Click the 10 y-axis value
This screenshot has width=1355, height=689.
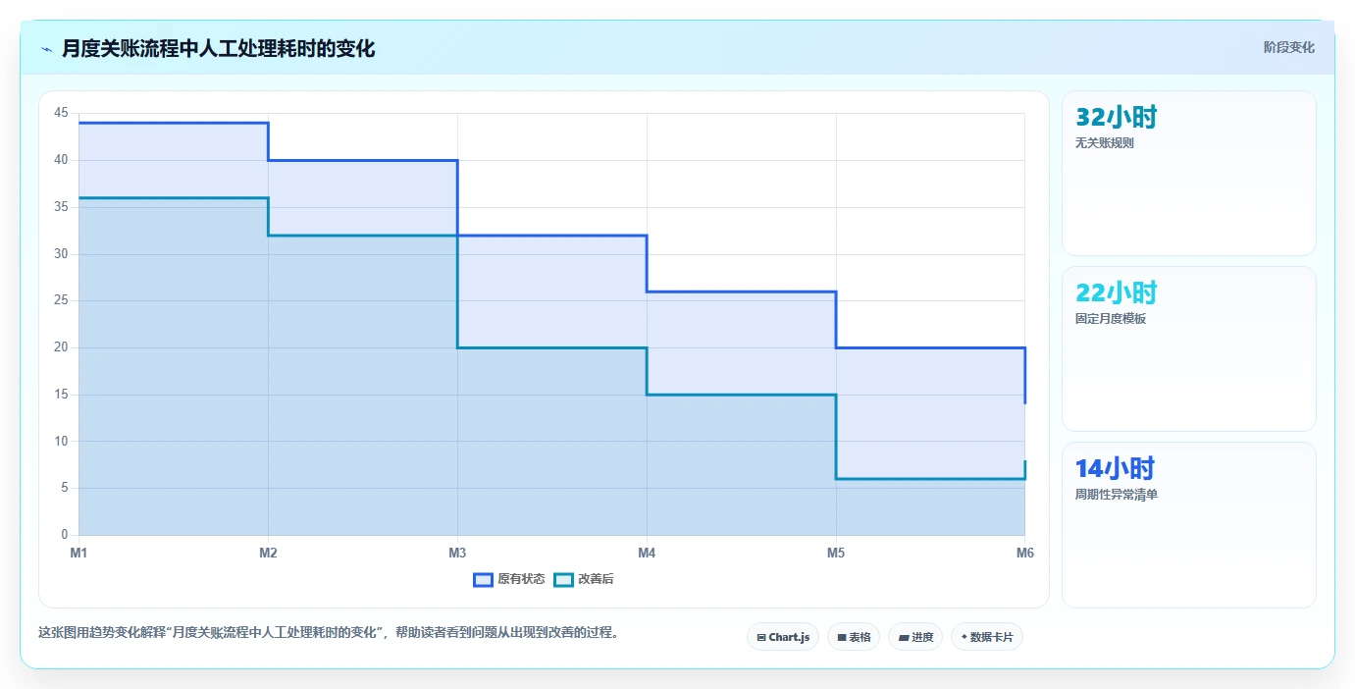click(x=62, y=442)
